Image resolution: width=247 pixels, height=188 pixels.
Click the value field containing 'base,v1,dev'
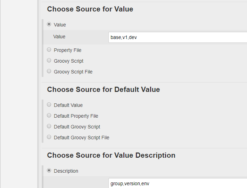tap(178, 38)
